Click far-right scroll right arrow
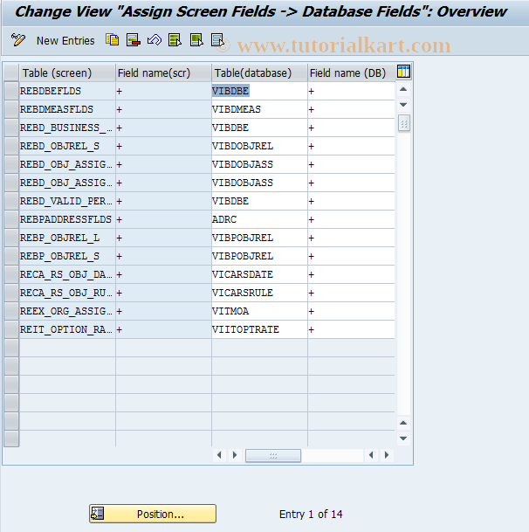529x532 pixels. coord(387,455)
